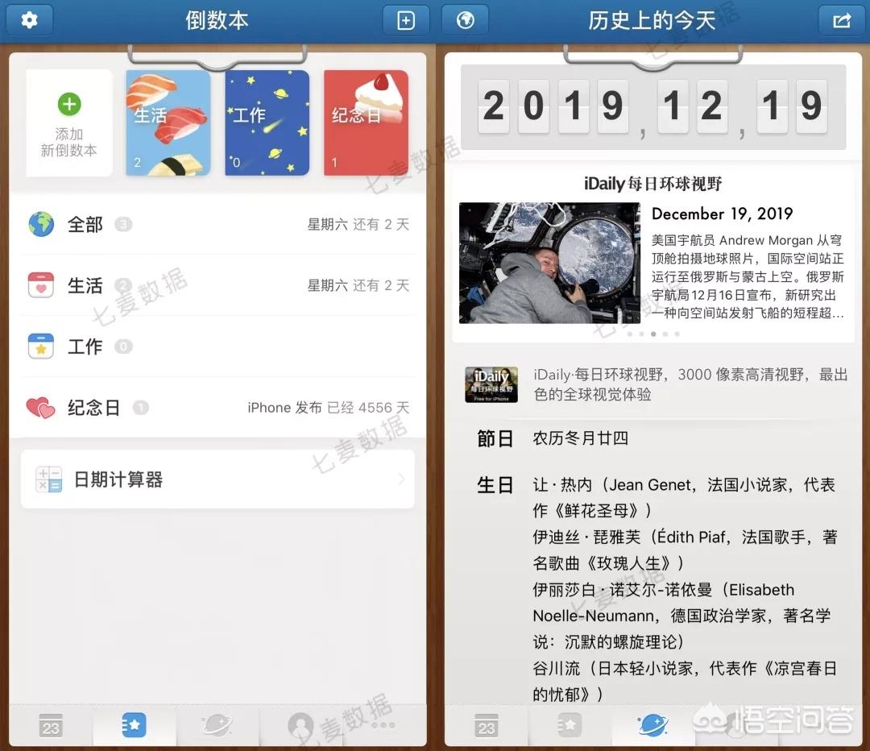Open settings gear in 倒数本 header
The height and width of the screenshot is (751, 870).
[x=30, y=20]
